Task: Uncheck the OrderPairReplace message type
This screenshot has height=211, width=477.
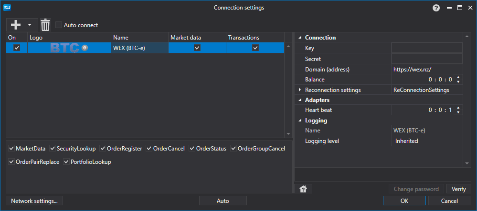Action: [x=11, y=162]
